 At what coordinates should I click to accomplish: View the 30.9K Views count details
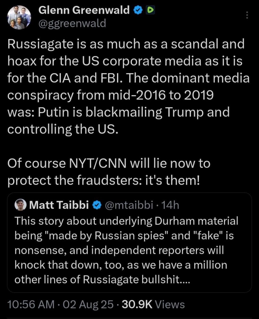point(138,304)
